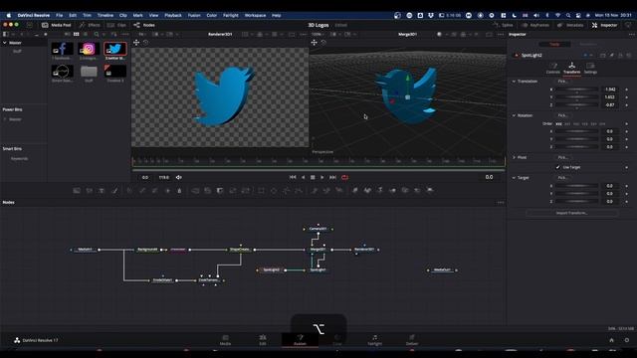Add a Rectangle mask from the toolbar

tap(261, 190)
